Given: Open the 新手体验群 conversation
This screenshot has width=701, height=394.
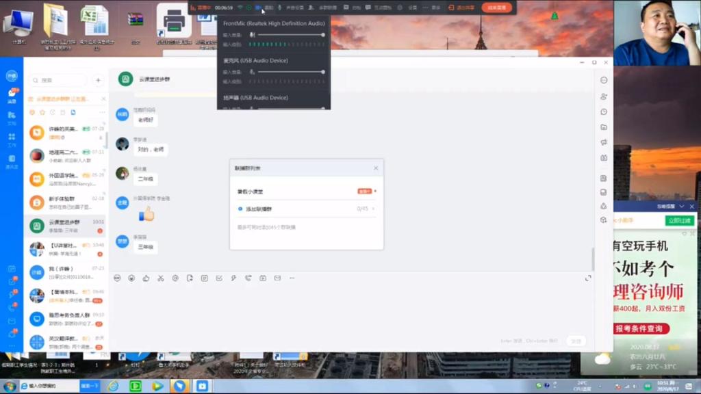Looking at the screenshot, I should pyautogui.click(x=66, y=202).
